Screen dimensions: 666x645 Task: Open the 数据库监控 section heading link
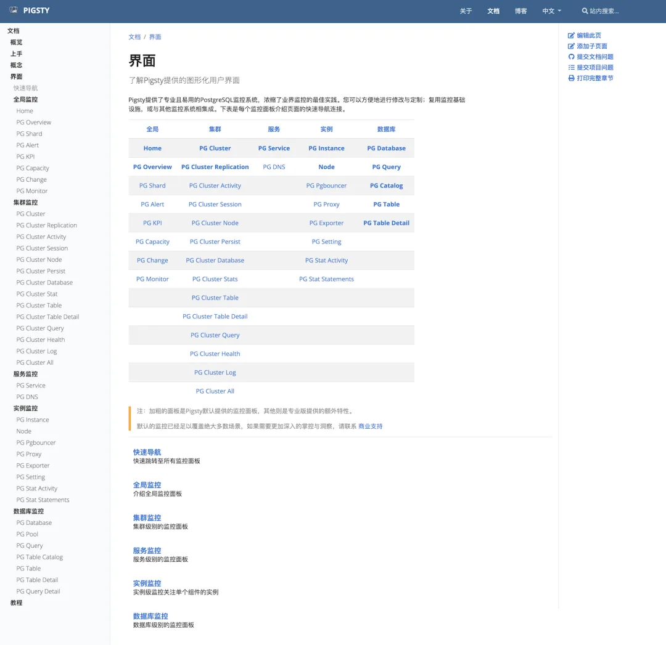[x=150, y=616]
